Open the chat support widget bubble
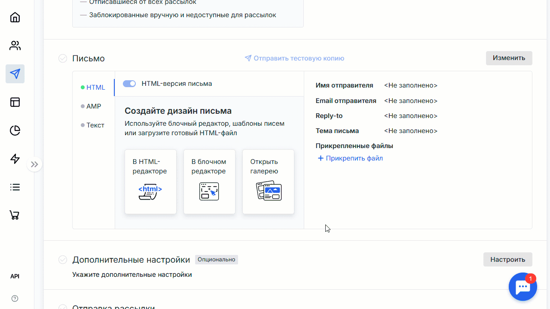550x309 pixels. (x=522, y=286)
